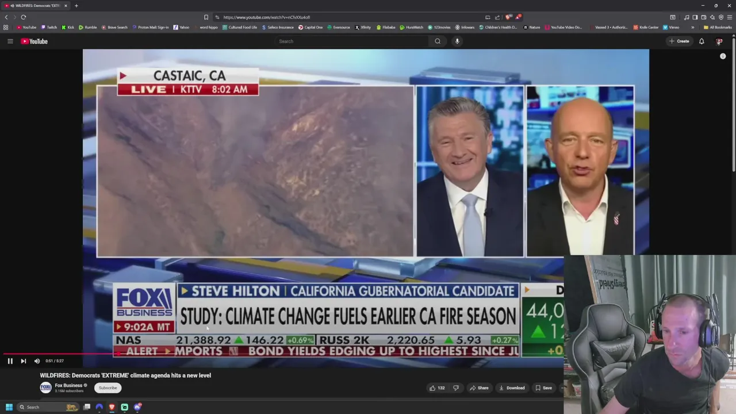Open the Twitch bookmark

coord(49,27)
